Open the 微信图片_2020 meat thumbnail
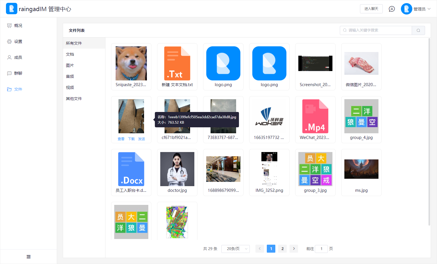Image resolution: width=437 pixels, height=264 pixels. pyautogui.click(x=361, y=63)
